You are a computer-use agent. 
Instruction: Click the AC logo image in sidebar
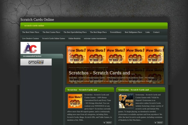pyautogui.click(x=30, y=48)
